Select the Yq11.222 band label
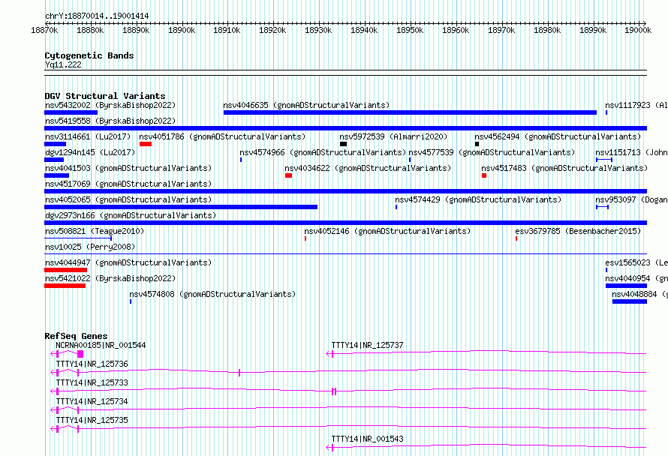The height and width of the screenshot is (456, 668). [63, 64]
